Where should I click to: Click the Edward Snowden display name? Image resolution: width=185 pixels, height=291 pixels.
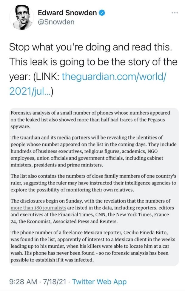pos(67,13)
